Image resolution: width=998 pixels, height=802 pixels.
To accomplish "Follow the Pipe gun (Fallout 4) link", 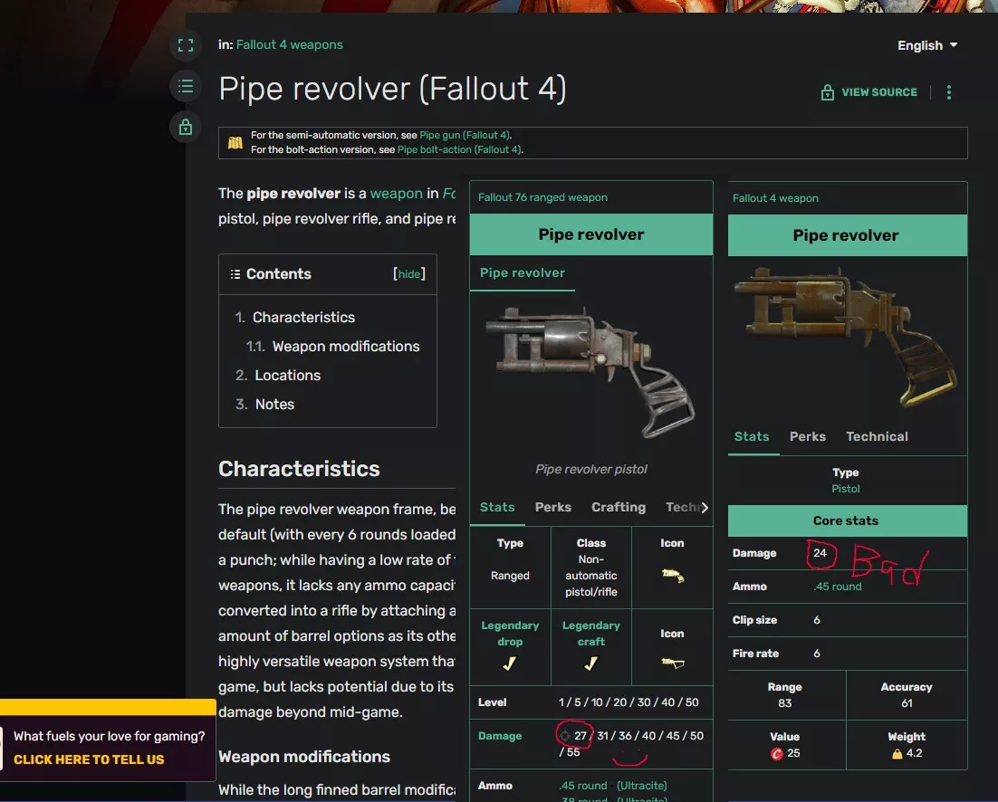I will point(465,135).
